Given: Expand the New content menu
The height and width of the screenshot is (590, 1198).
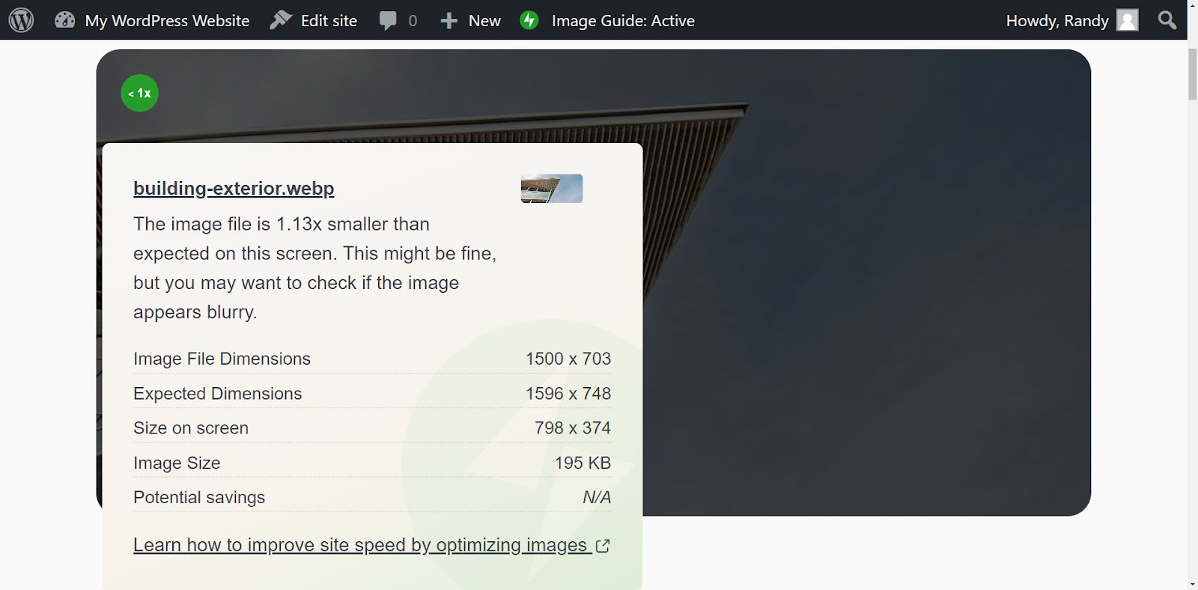Looking at the screenshot, I should (484, 21).
